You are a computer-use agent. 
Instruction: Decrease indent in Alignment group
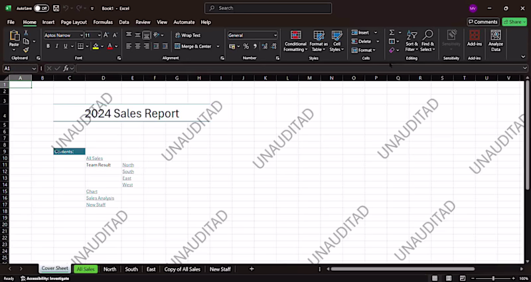click(x=156, y=46)
